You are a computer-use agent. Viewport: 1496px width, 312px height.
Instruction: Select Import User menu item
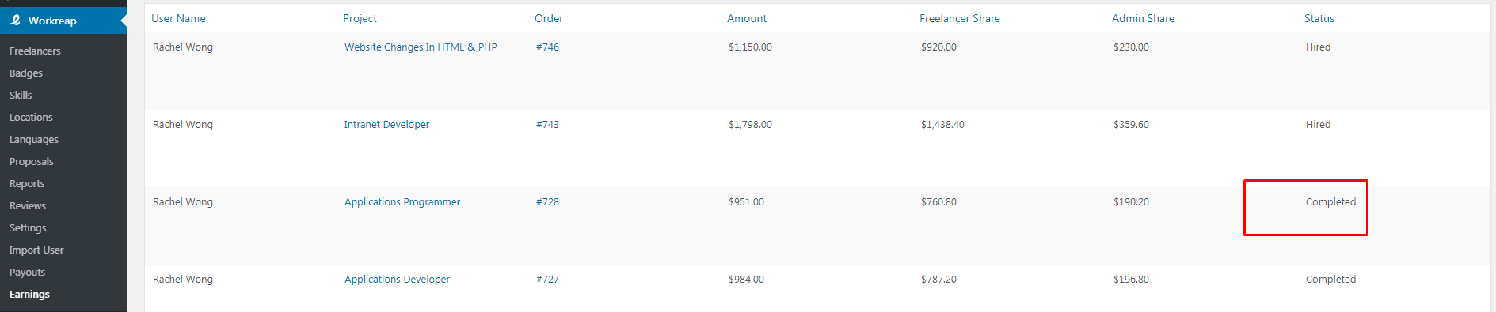36,250
